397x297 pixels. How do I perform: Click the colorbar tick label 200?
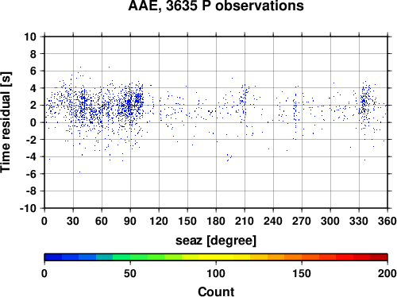tap(387, 273)
